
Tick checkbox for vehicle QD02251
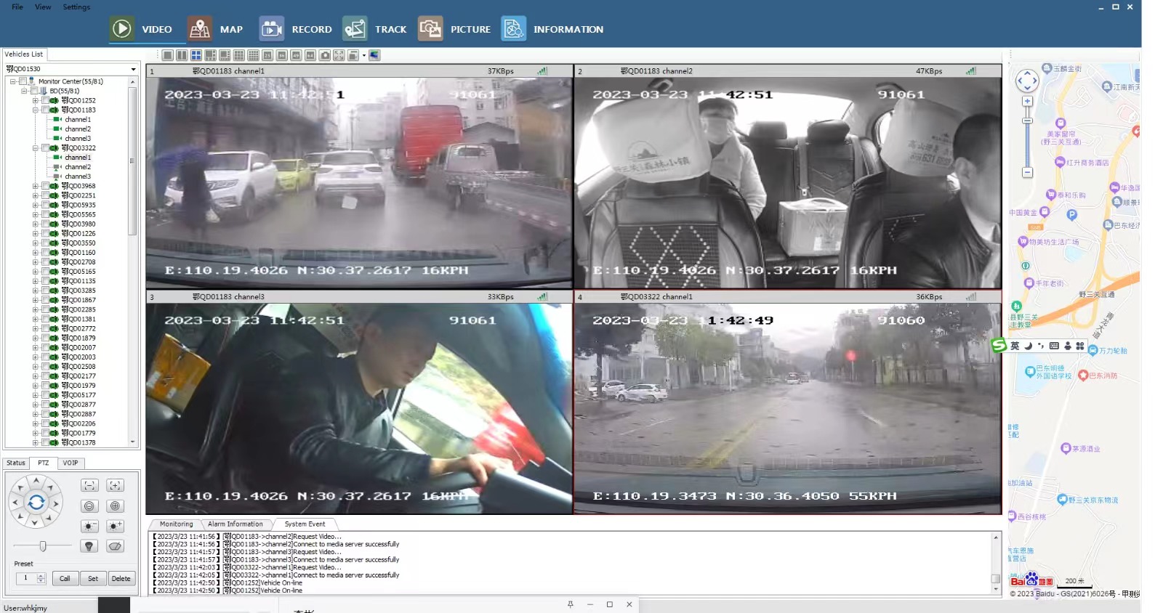pos(45,195)
